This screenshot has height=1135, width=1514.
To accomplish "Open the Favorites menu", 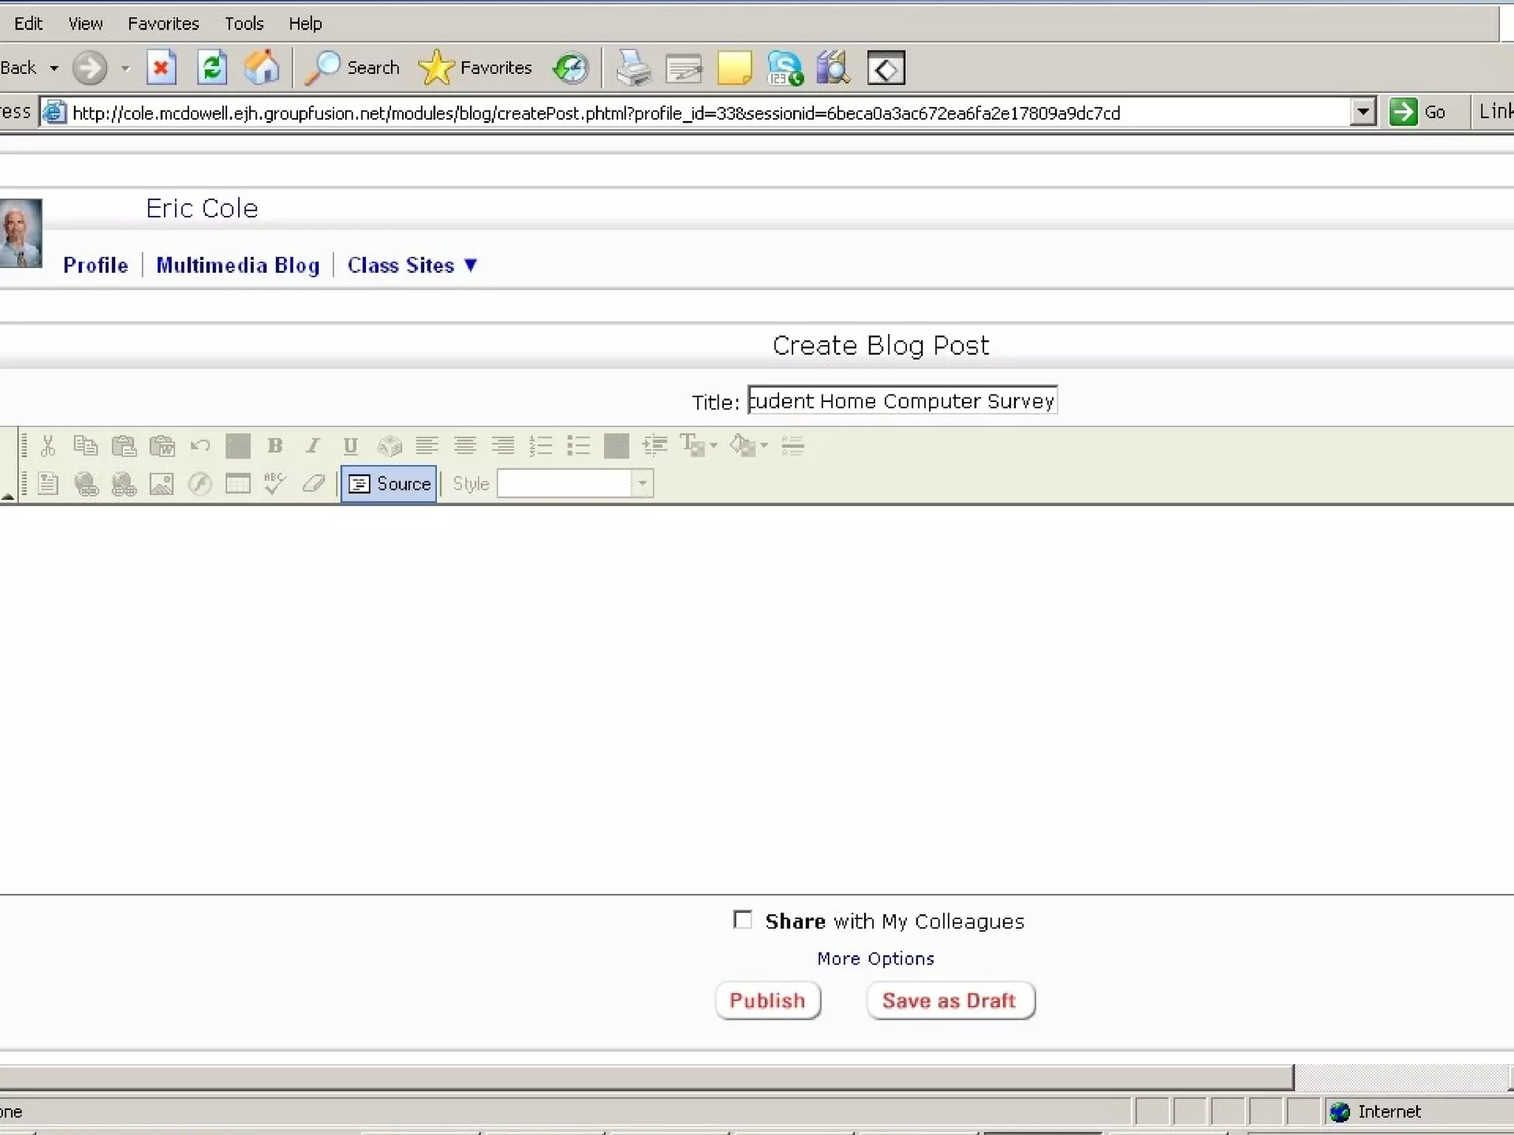I will (x=163, y=24).
